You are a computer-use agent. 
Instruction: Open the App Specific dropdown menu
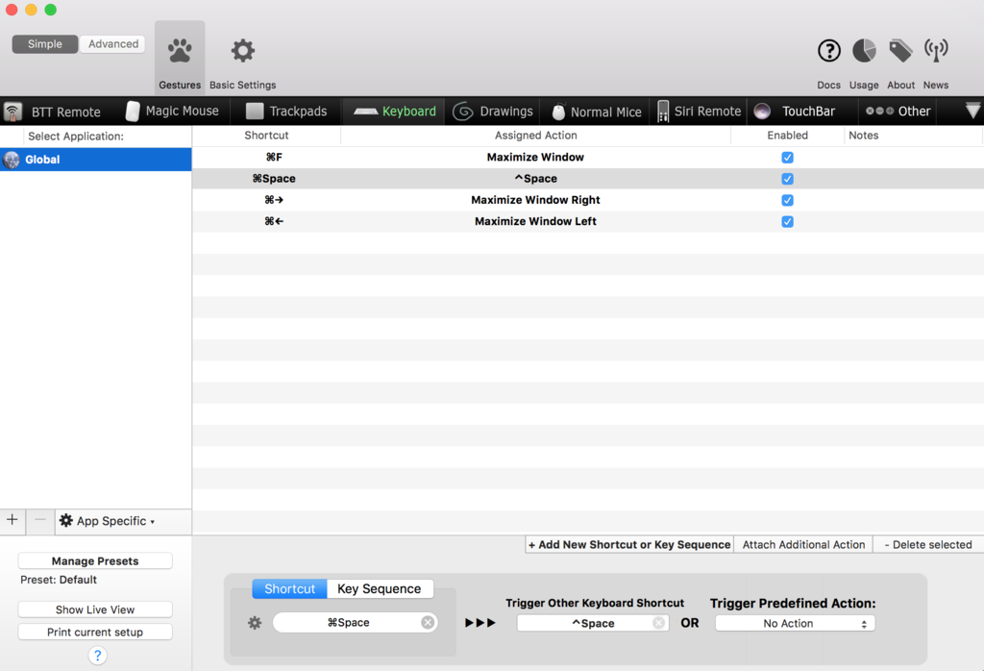point(108,521)
